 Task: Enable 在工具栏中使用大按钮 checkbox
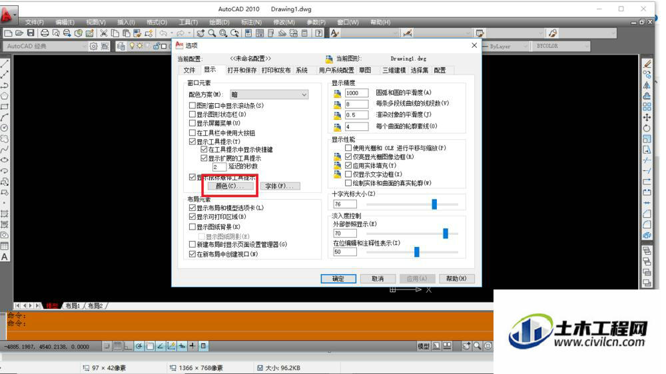(x=192, y=133)
